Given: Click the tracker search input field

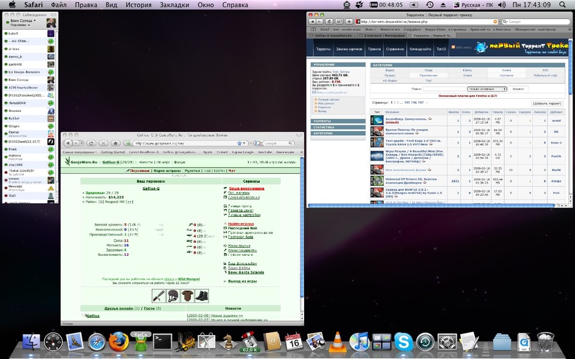Looking at the screenshot, I should (x=444, y=89).
